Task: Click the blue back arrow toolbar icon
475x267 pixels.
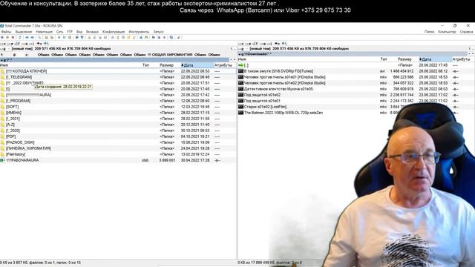Action: [27, 38]
